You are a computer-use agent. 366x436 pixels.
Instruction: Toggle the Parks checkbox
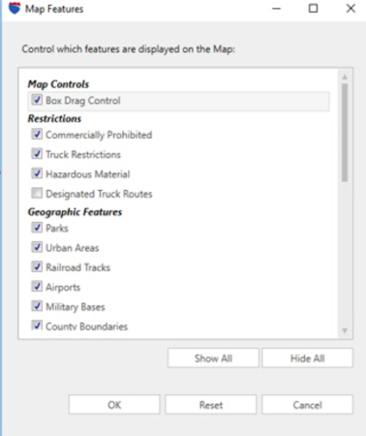tap(37, 228)
